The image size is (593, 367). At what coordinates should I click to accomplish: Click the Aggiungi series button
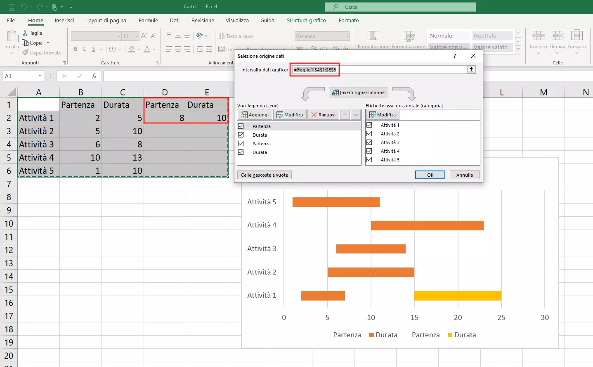click(255, 115)
